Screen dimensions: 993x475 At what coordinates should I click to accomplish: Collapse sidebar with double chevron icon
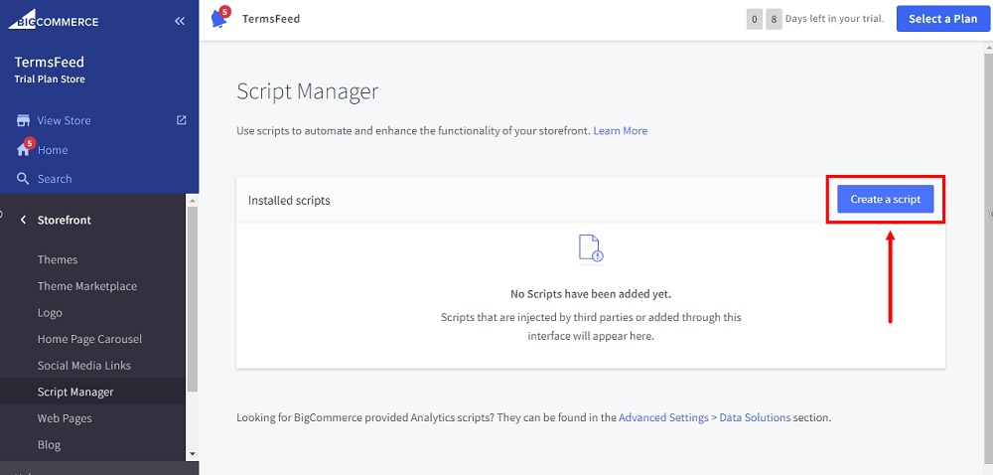coord(180,21)
